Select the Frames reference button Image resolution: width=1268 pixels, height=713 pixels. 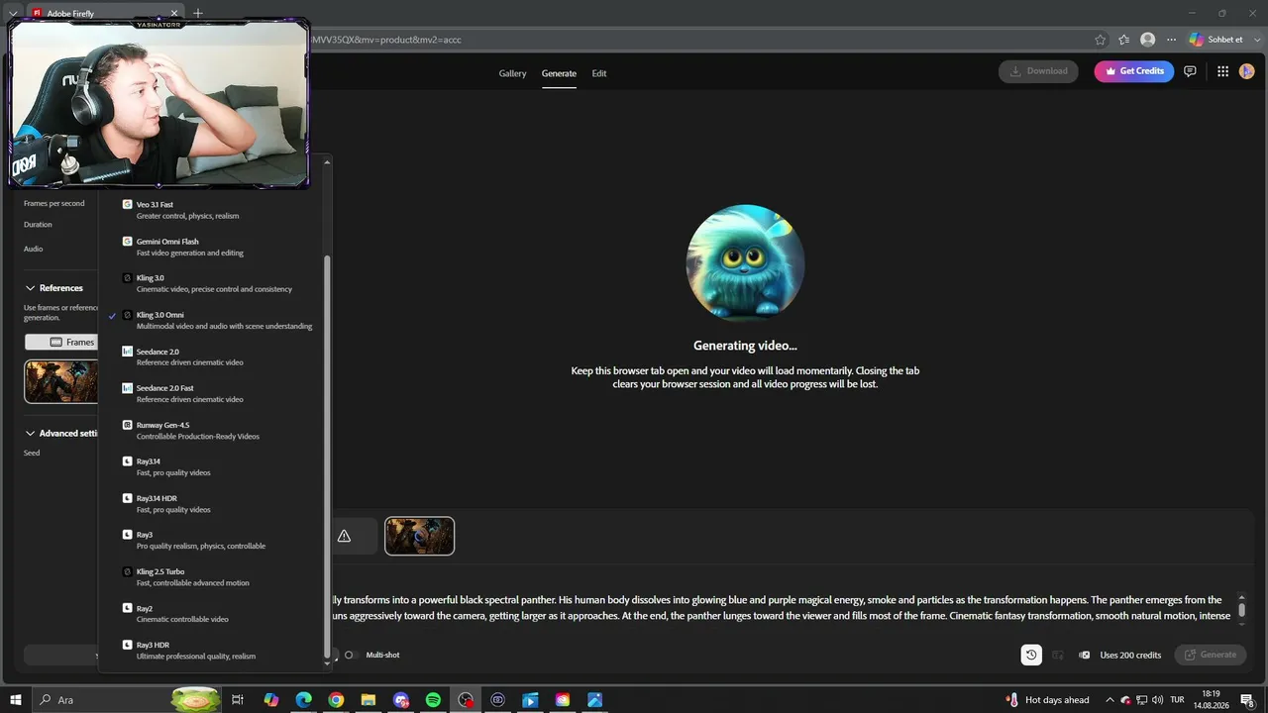click(63, 342)
